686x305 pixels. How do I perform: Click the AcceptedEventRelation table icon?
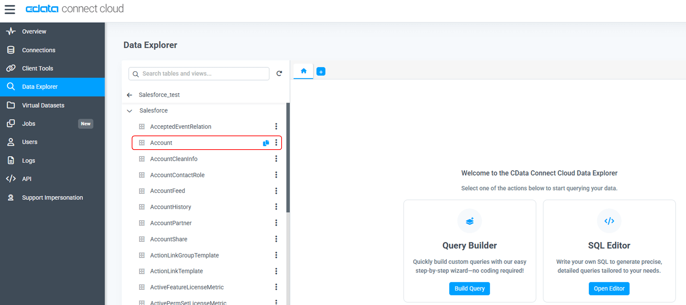(x=142, y=127)
